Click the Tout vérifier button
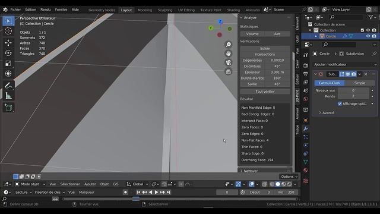This screenshot has height=214, width=380. [x=265, y=92]
